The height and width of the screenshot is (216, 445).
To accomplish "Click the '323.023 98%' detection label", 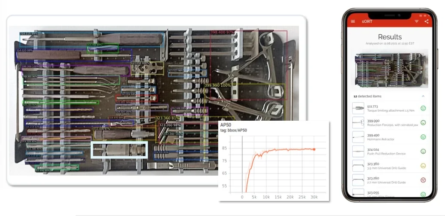I will tap(176, 71).
